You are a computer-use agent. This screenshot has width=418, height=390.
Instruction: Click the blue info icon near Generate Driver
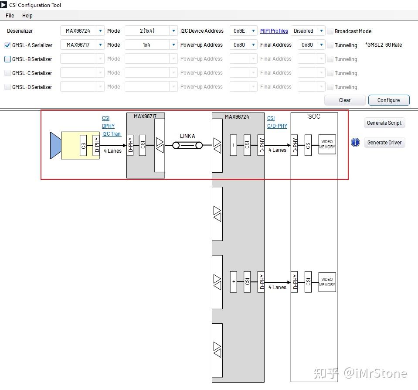pos(355,142)
